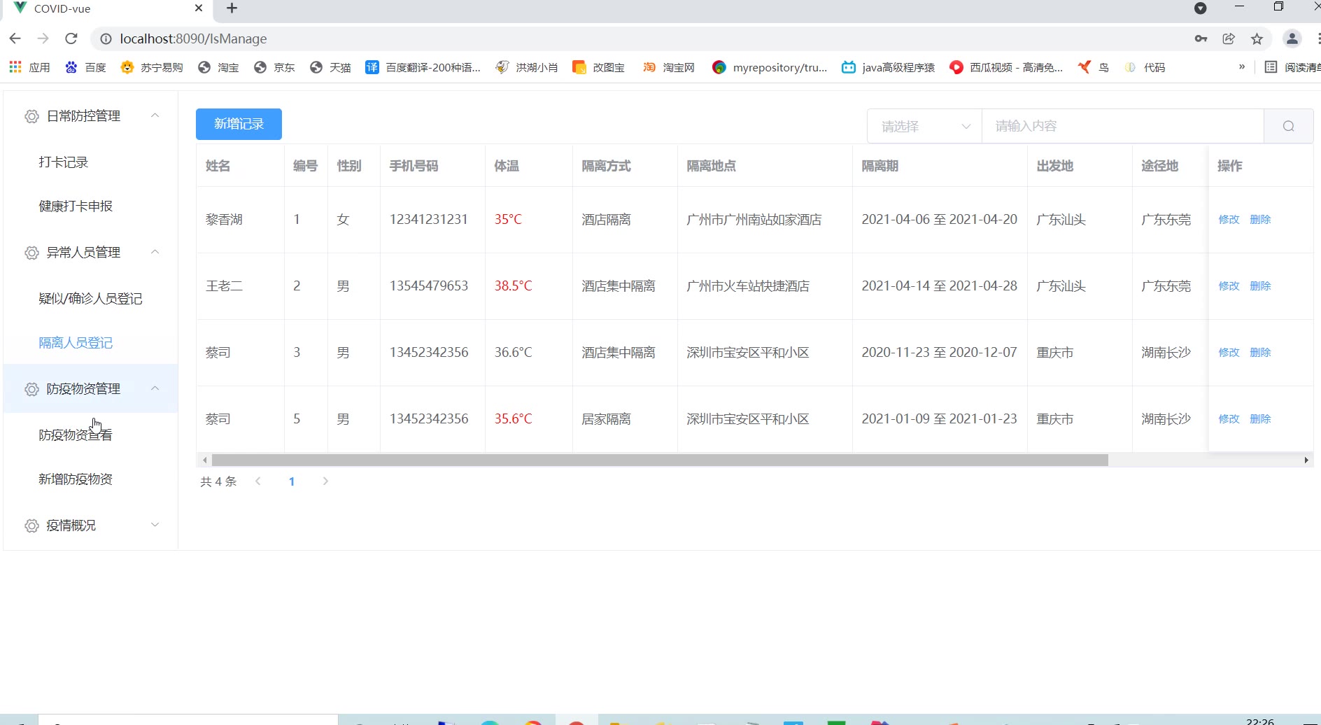This screenshot has height=725, width=1321.
Task: Click the search magnifier icon button
Action: (x=1288, y=126)
